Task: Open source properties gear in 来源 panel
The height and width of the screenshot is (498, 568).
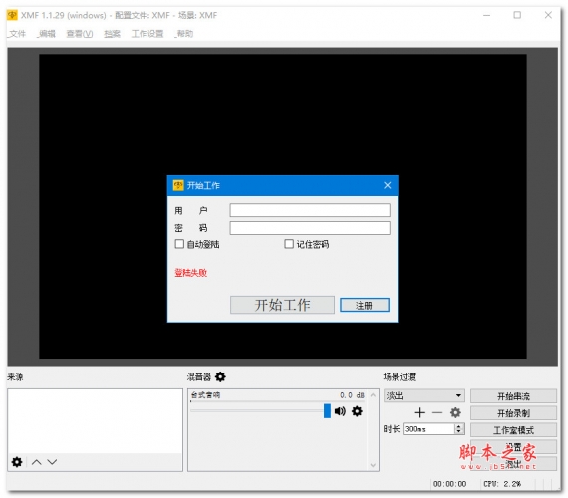Action: pyautogui.click(x=17, y=462)
